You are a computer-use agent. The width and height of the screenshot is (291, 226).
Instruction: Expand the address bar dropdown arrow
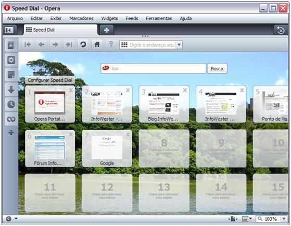click(179, 45)
